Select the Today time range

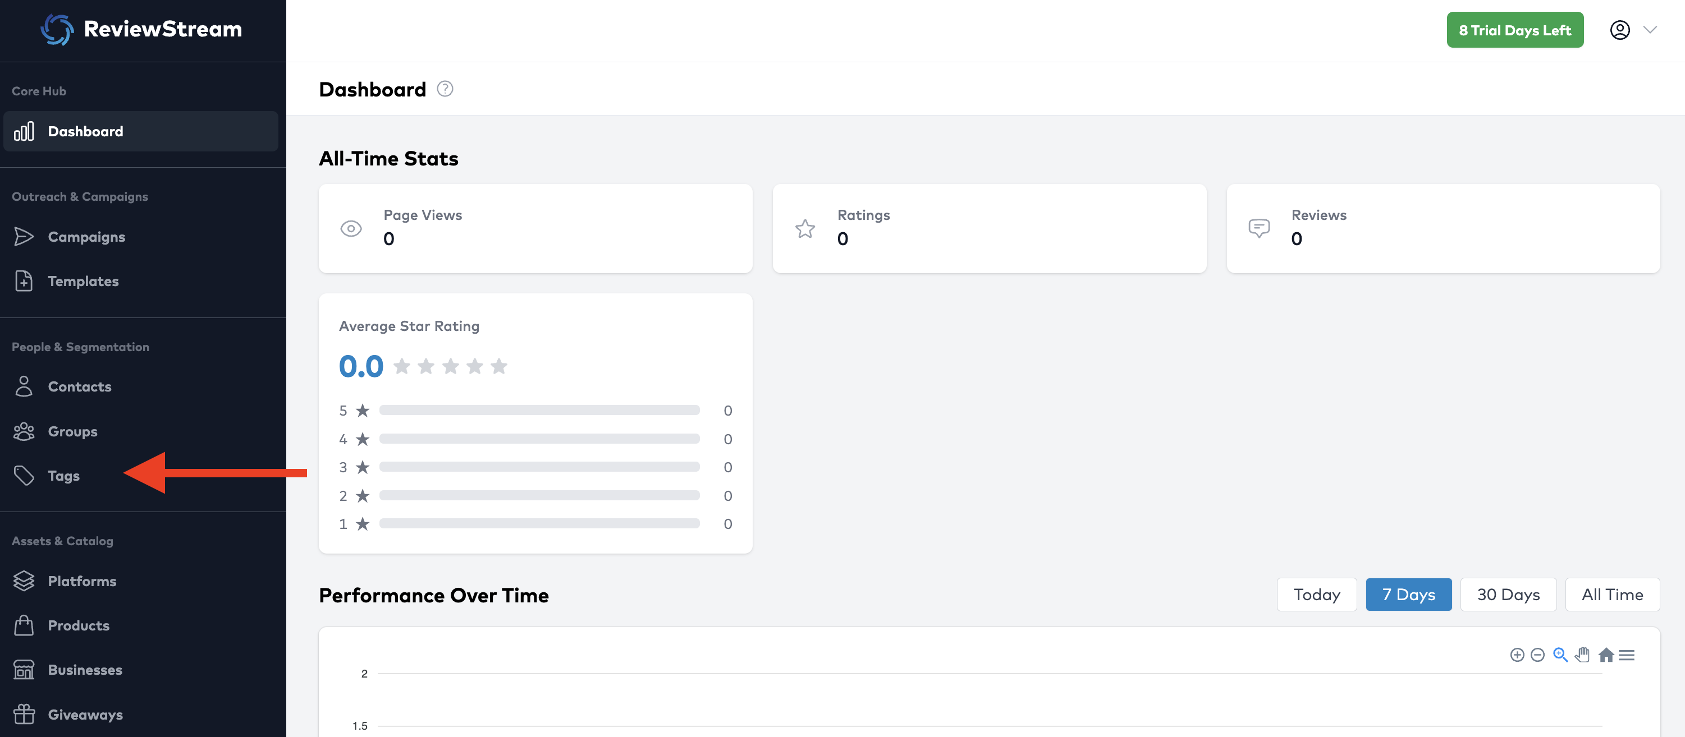click(x=1316, y=595)
